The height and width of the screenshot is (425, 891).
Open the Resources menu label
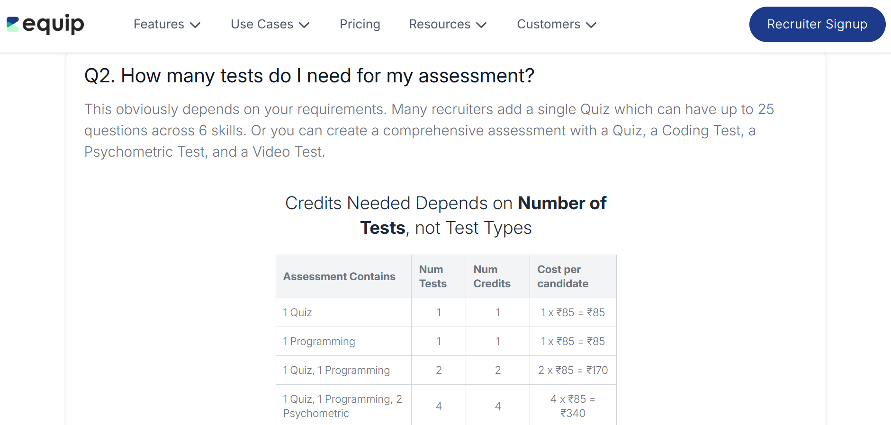point(440,24)
